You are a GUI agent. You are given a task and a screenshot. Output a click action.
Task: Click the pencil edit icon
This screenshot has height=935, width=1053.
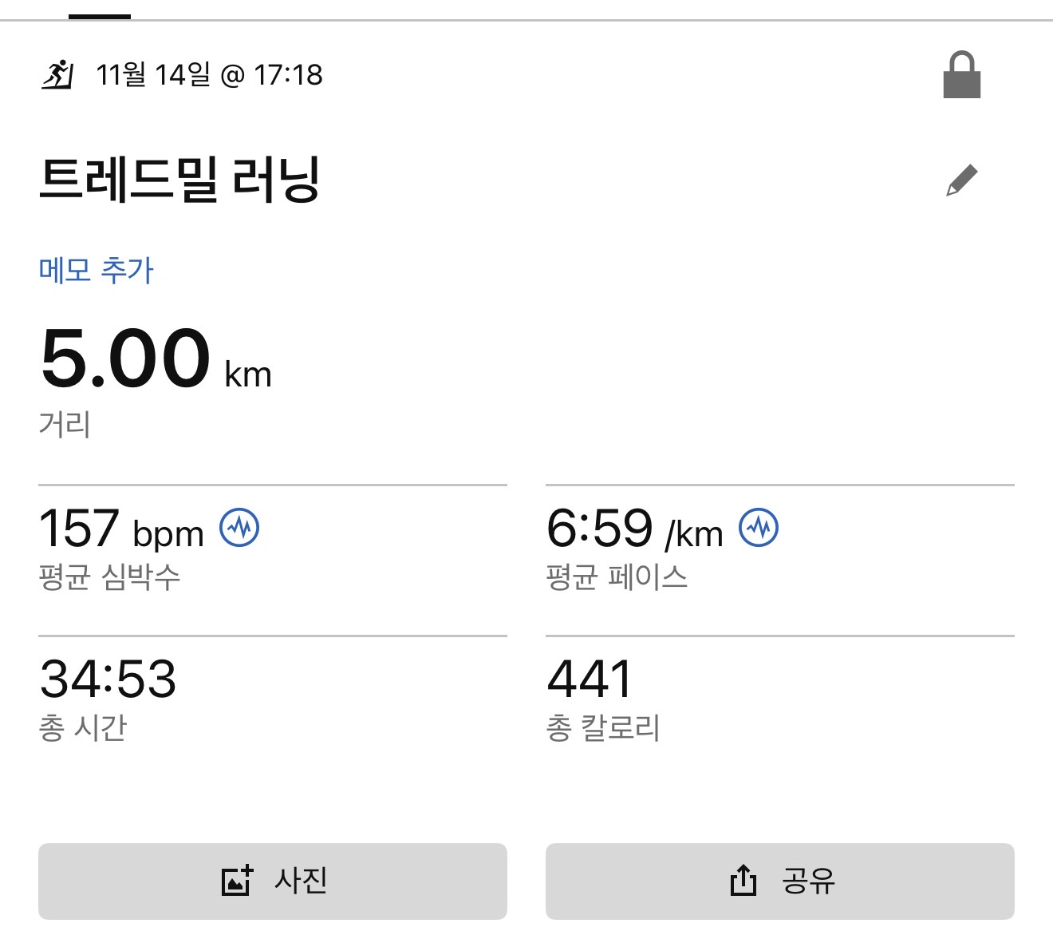[x=961, y=180]
